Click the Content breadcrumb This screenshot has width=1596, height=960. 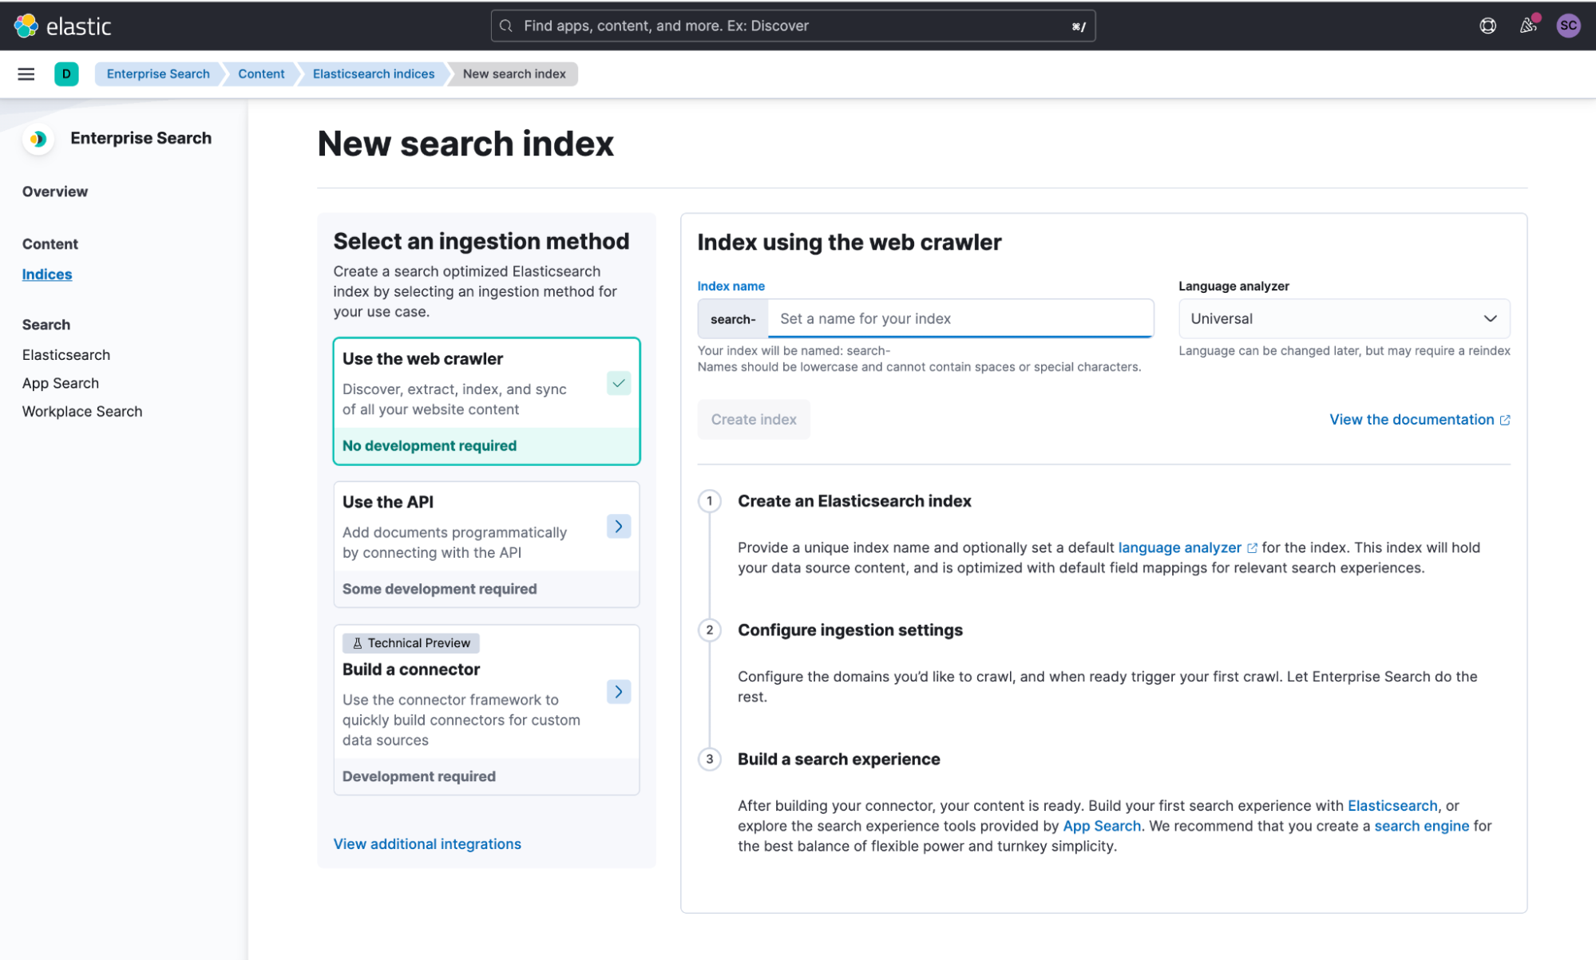(261, 74)
